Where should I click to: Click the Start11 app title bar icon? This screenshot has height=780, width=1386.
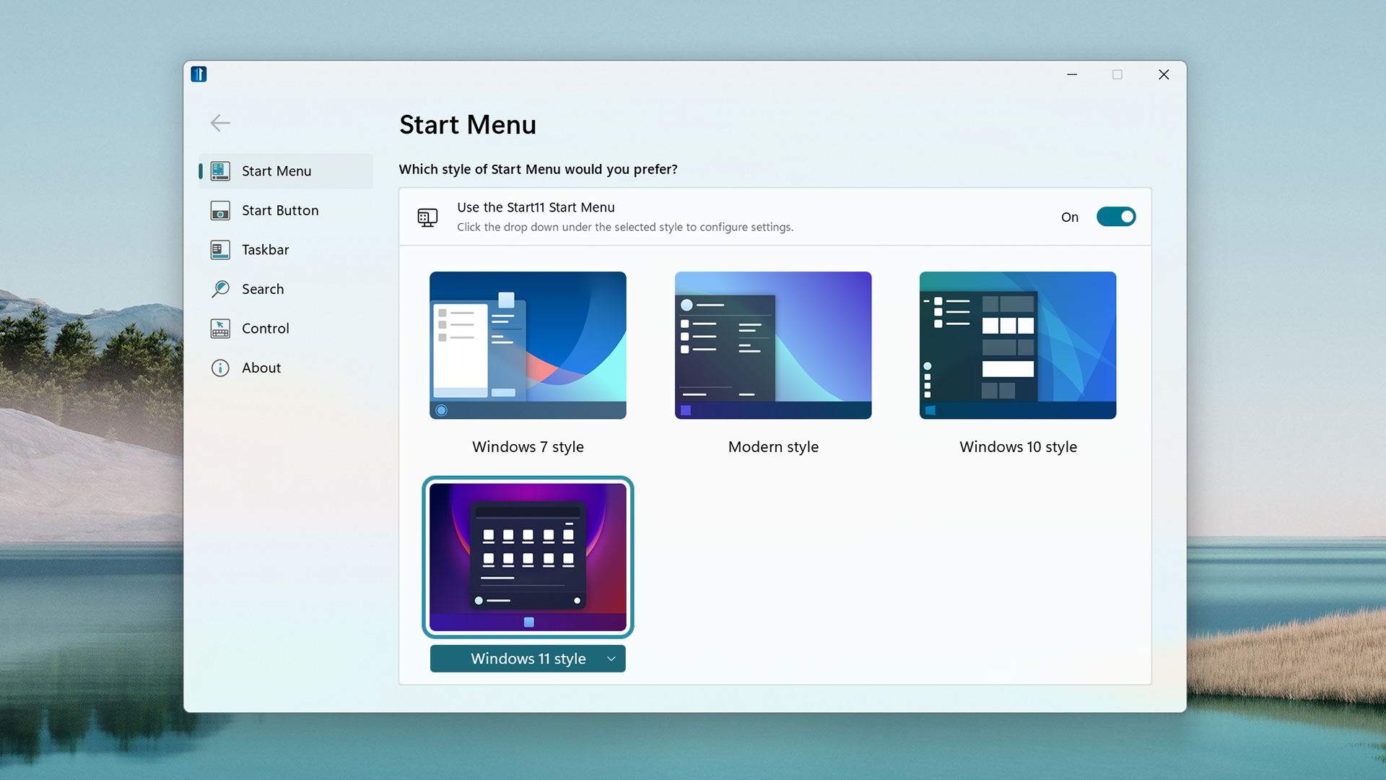coord(199,74)
